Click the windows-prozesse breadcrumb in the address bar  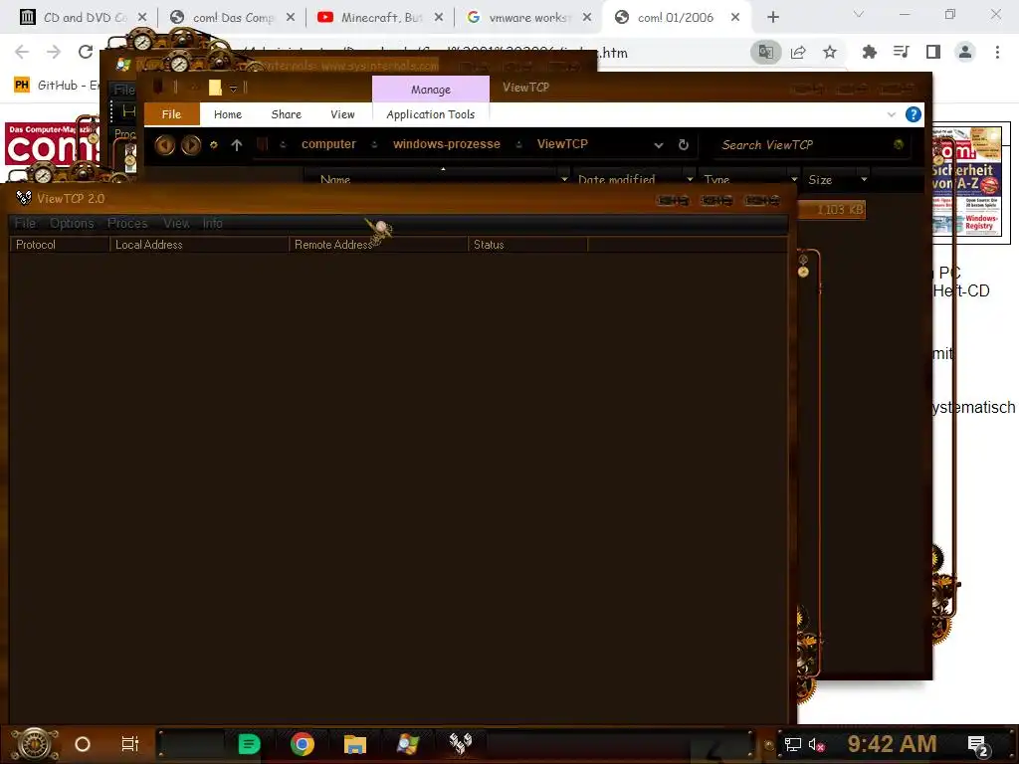[x=447, y=144]
